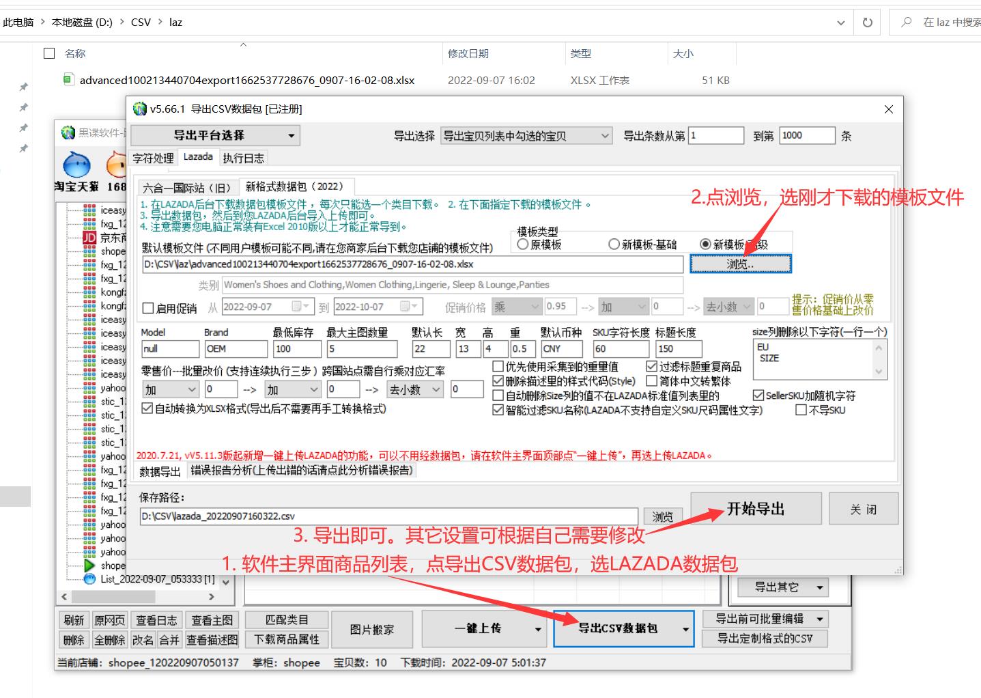Open the 导出选择 combo box

click(526, 136)
